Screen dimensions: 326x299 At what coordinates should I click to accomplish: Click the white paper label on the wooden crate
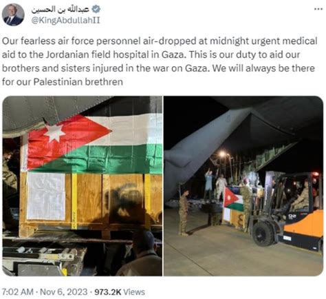(x=46, y=196)
